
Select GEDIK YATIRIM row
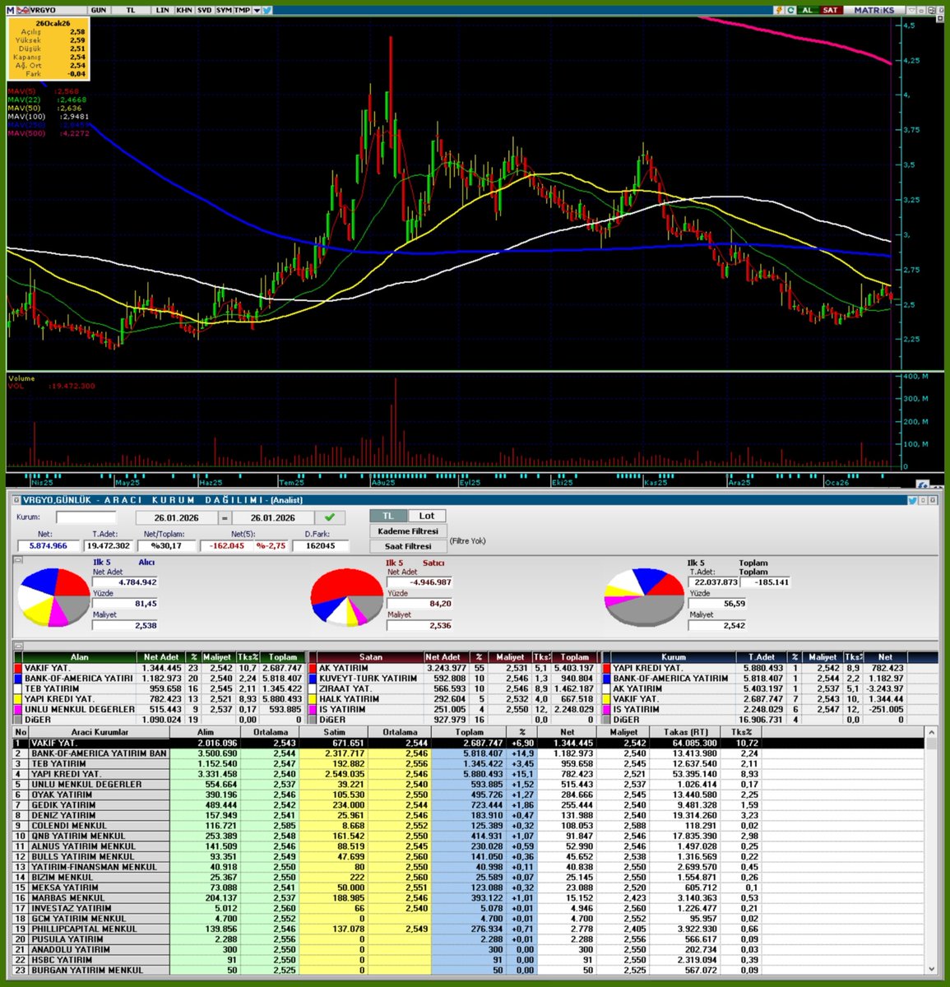(469, 805)
